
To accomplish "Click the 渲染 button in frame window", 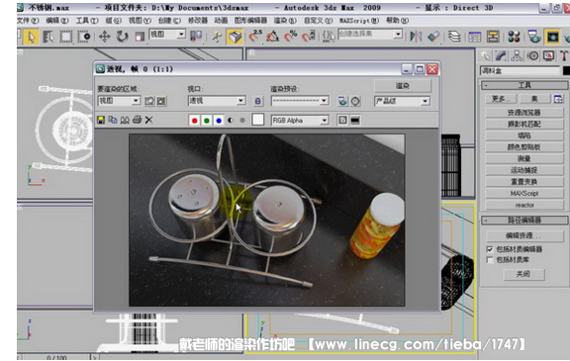I will [x=403, y=86].
